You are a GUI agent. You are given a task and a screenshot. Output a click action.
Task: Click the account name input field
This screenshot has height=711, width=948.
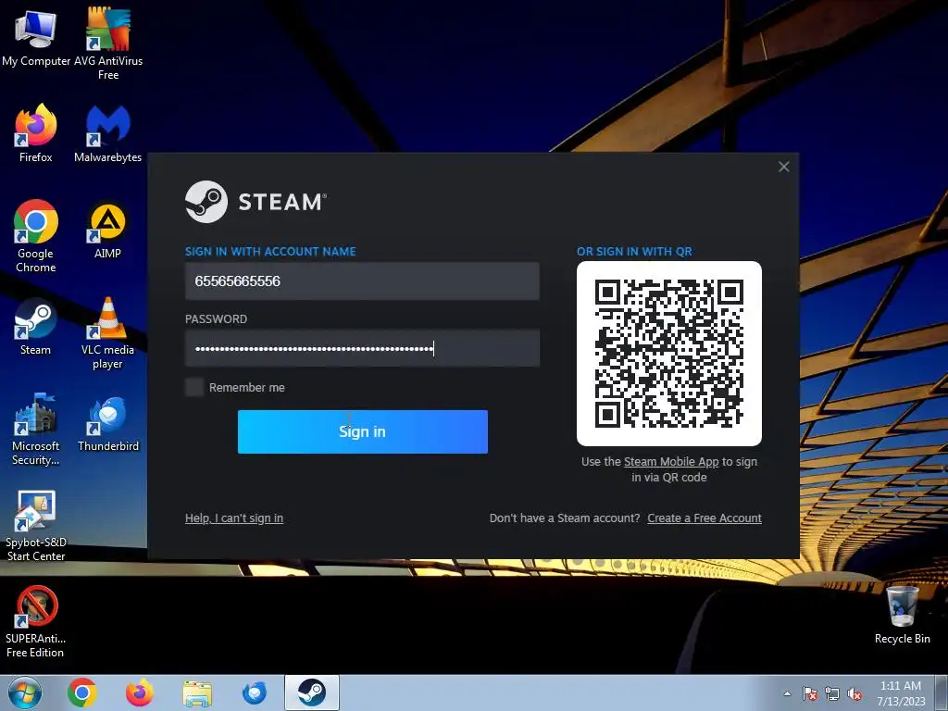tap(362, 281)
